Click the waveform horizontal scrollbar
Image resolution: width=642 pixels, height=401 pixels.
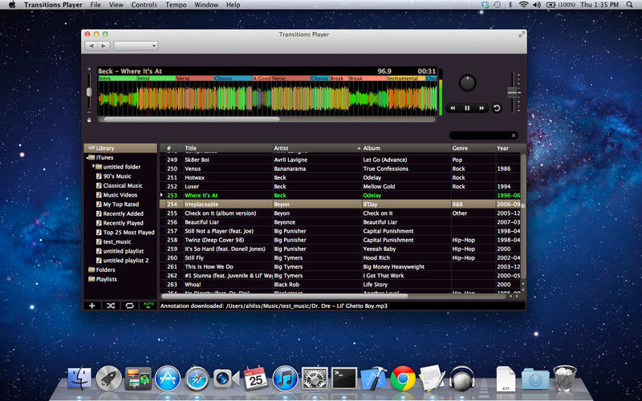[x=192, y=119]
